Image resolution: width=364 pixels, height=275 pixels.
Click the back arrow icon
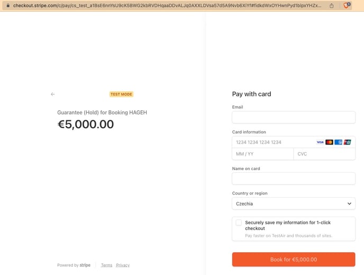53,94
